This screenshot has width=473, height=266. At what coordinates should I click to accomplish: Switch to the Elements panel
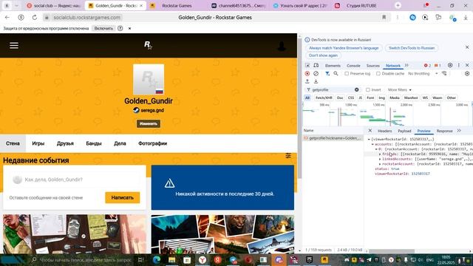[x=333, y=66]
